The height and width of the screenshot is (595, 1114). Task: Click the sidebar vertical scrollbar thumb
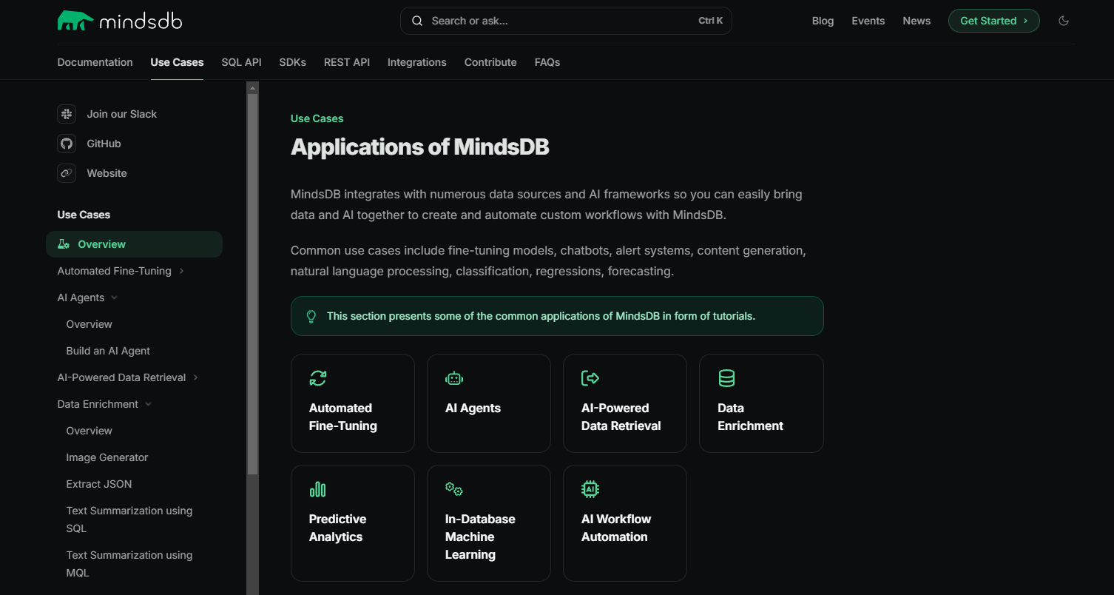[x=252, y=283]
